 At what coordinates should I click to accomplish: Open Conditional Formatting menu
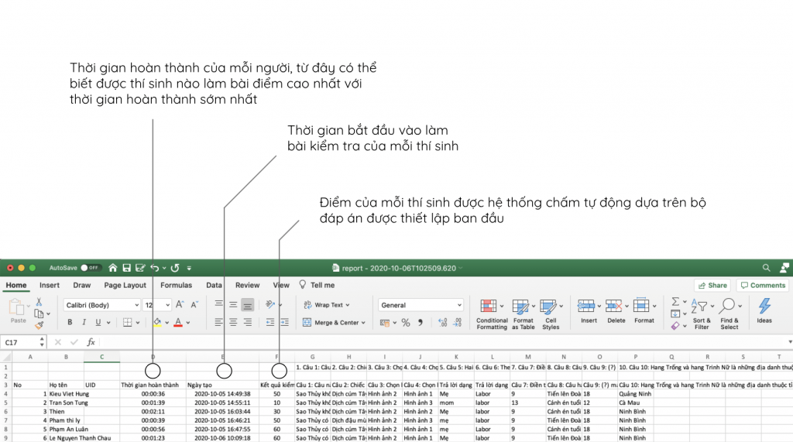click(x=492, y=314)
